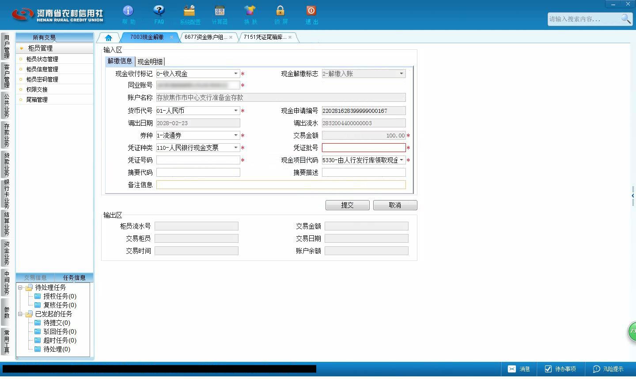Open the 现金项目代码 dropdown
Image resolution: width=636 pixels, height=379 pixels.
pyautogui.click(x=401, y=160)
